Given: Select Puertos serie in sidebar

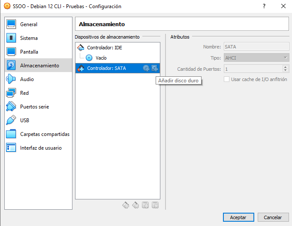Looking at the screenshot, I should point(35,107).
